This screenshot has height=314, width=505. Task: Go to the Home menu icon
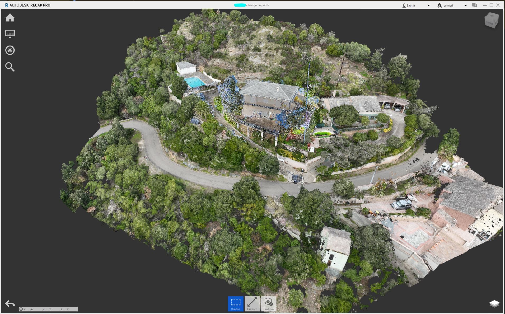click(10, 18)
